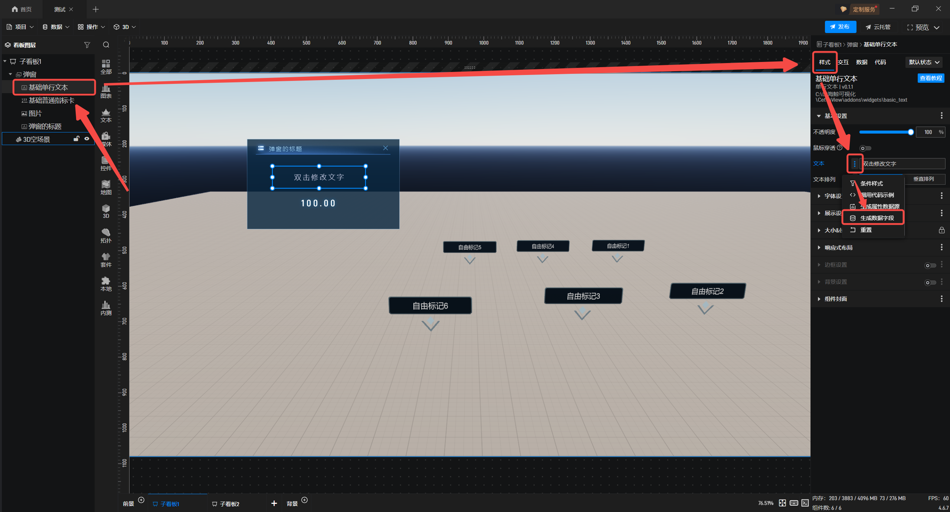
Task: Toggle visibility eye of 3D空场景 layer
Action: tap(87, 139)
